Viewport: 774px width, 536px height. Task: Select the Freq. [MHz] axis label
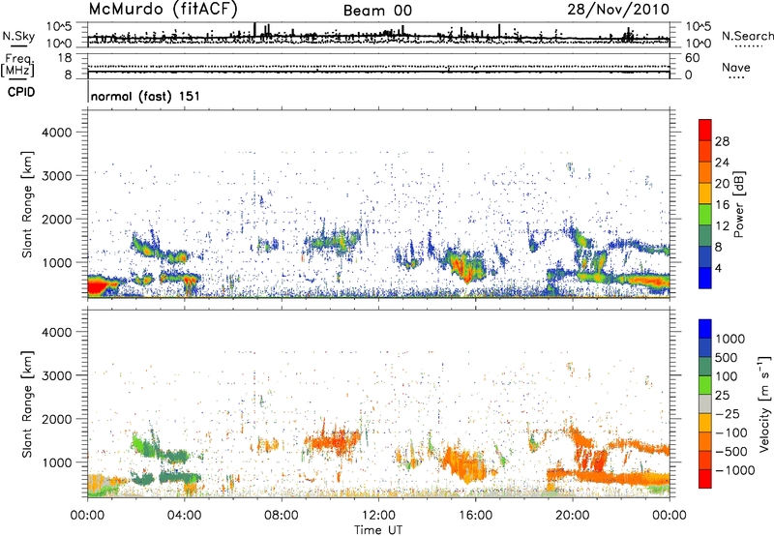tap(17, 66)
